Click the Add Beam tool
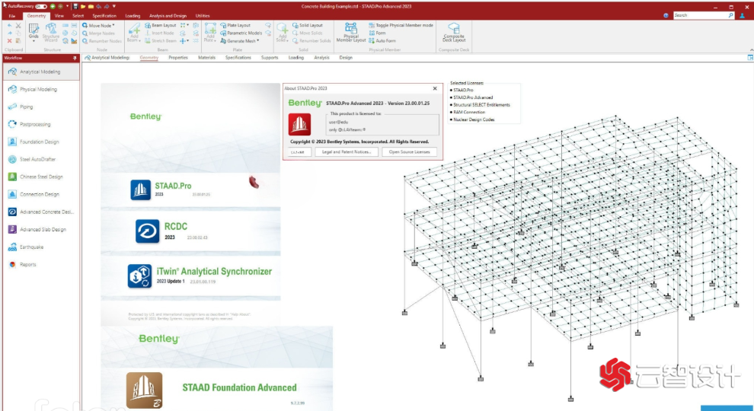 (x=134, y=30)
